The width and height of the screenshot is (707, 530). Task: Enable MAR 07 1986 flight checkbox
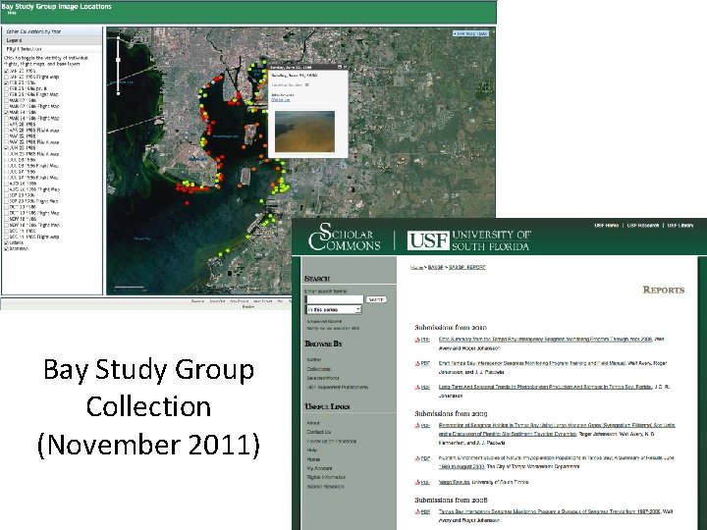6,100
